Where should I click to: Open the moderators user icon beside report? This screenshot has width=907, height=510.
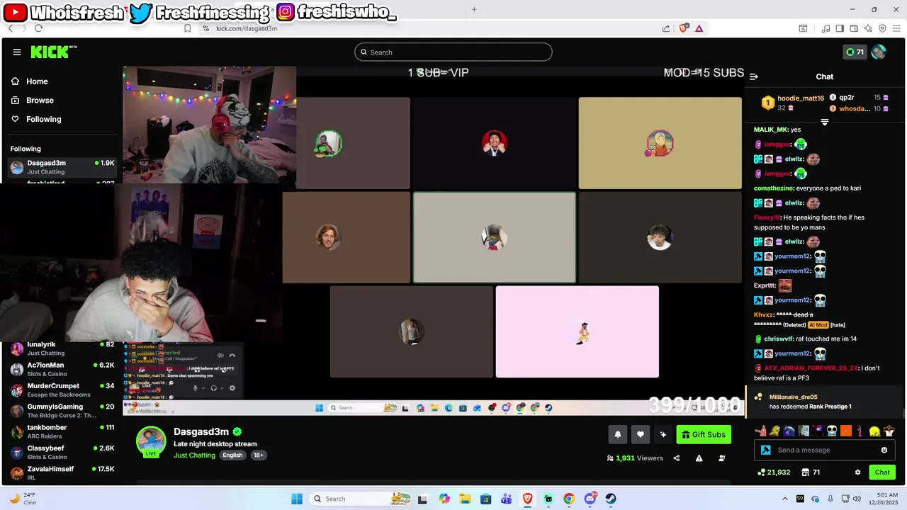(722, 458)
